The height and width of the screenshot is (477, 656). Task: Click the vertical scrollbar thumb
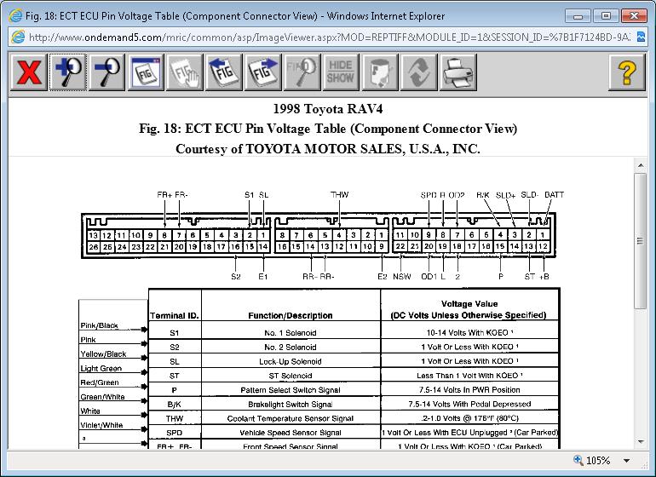(x=641, y=241)
